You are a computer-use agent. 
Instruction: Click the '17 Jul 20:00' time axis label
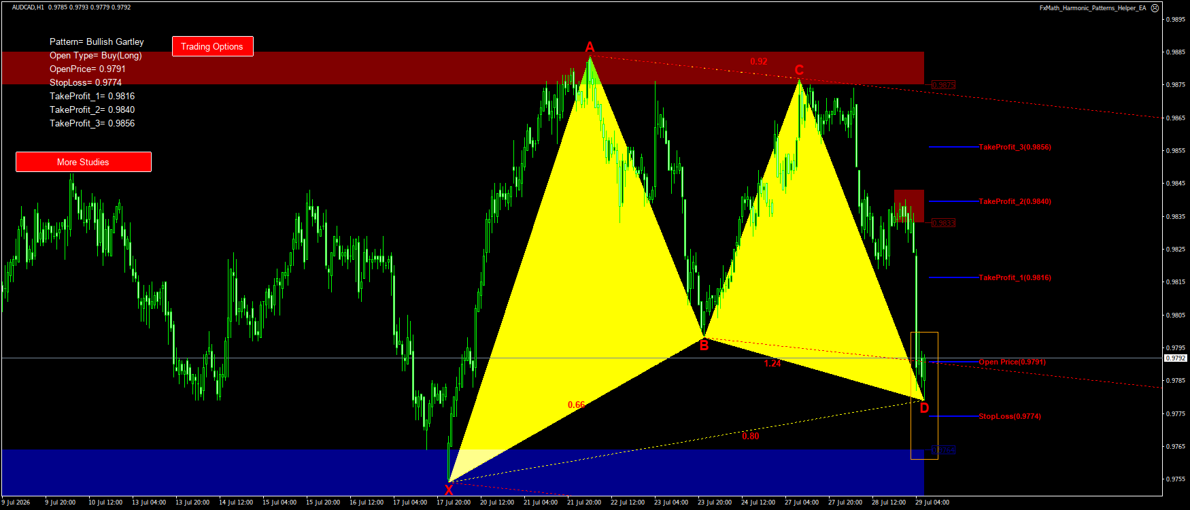pyautogui.click(x=454, y=503)
